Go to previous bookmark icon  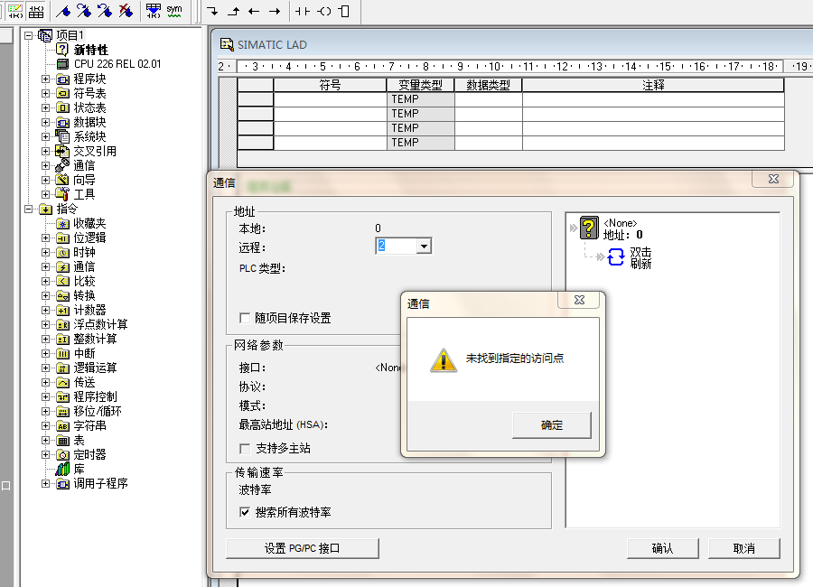(105, 11)
